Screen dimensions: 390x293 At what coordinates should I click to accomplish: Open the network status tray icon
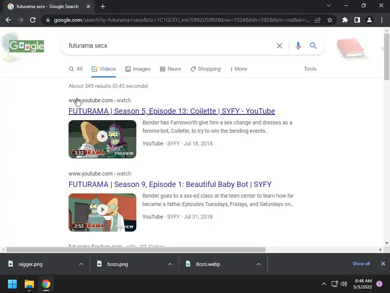click(x=334, y=284)
